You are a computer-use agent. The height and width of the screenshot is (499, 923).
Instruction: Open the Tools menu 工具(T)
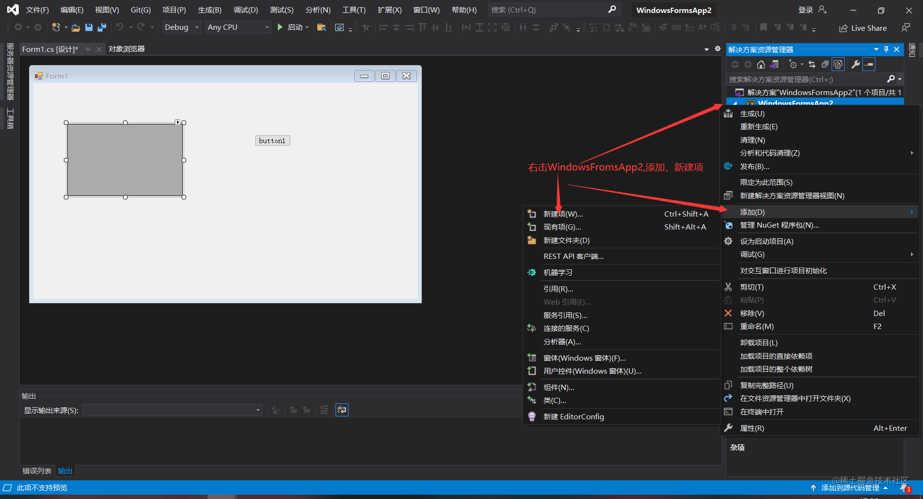click(x=354, y=10)
